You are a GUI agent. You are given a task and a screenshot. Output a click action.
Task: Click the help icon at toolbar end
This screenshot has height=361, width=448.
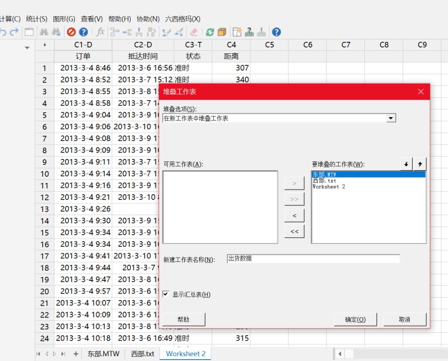click(x=277, y=32)
